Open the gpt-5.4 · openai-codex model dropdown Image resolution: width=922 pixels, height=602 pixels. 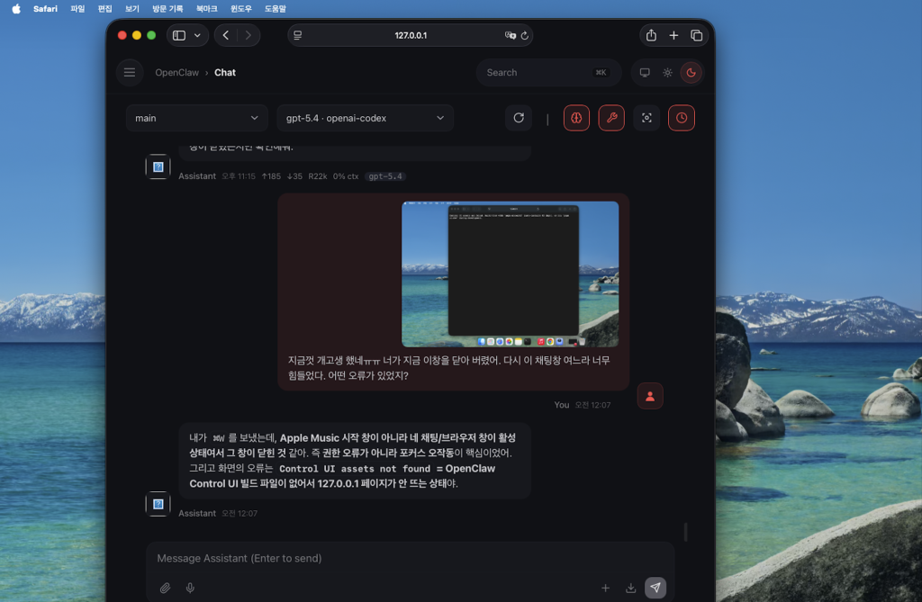tap(365, 118)
